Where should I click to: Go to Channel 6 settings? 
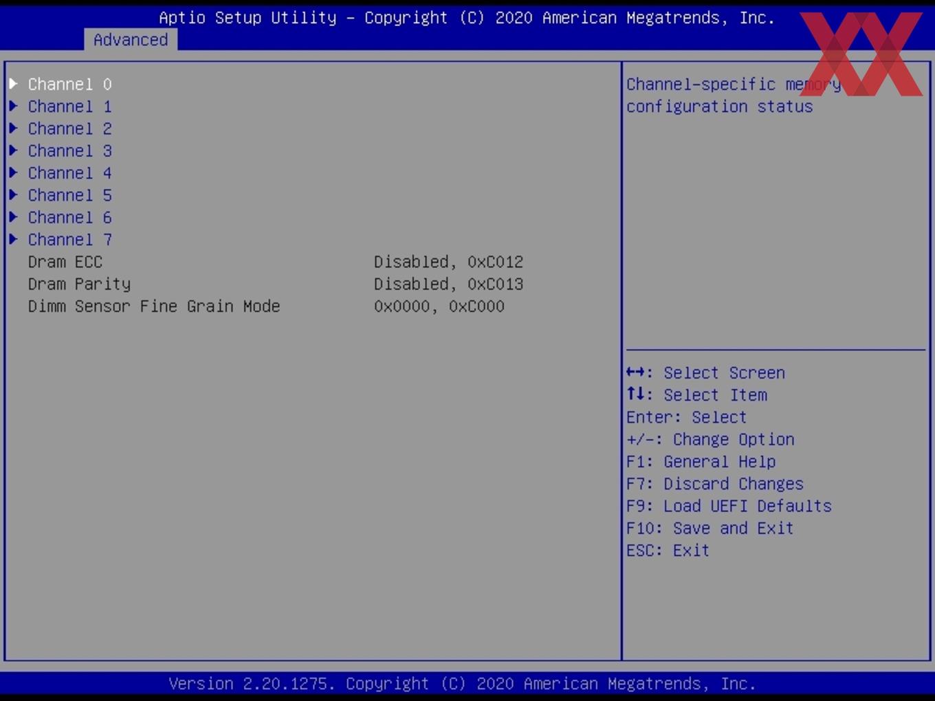70,217
